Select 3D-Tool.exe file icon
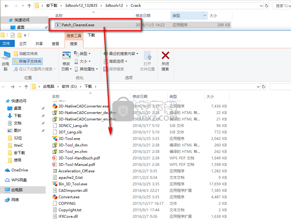The width and height of the screenshot is (291, 219). (x=55, y=138)
